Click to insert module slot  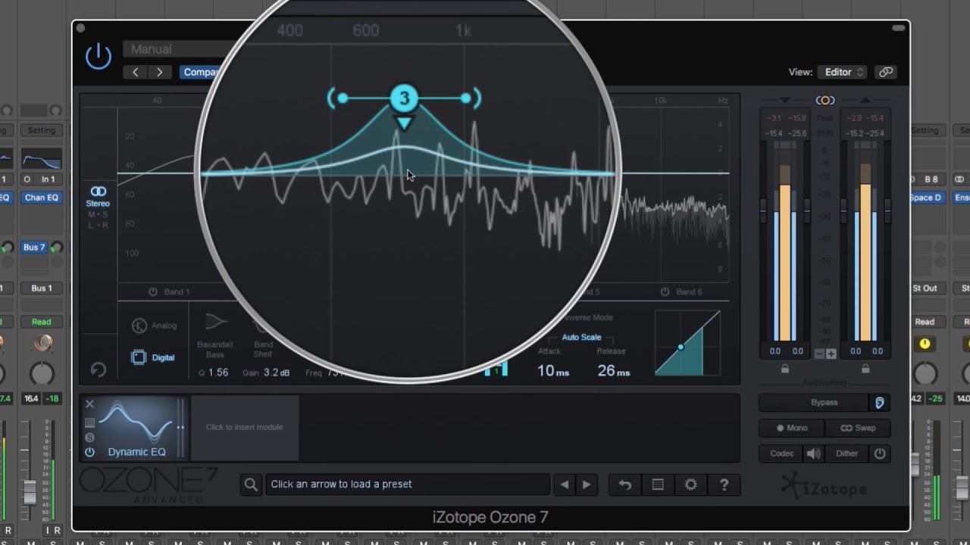[244, 427]
